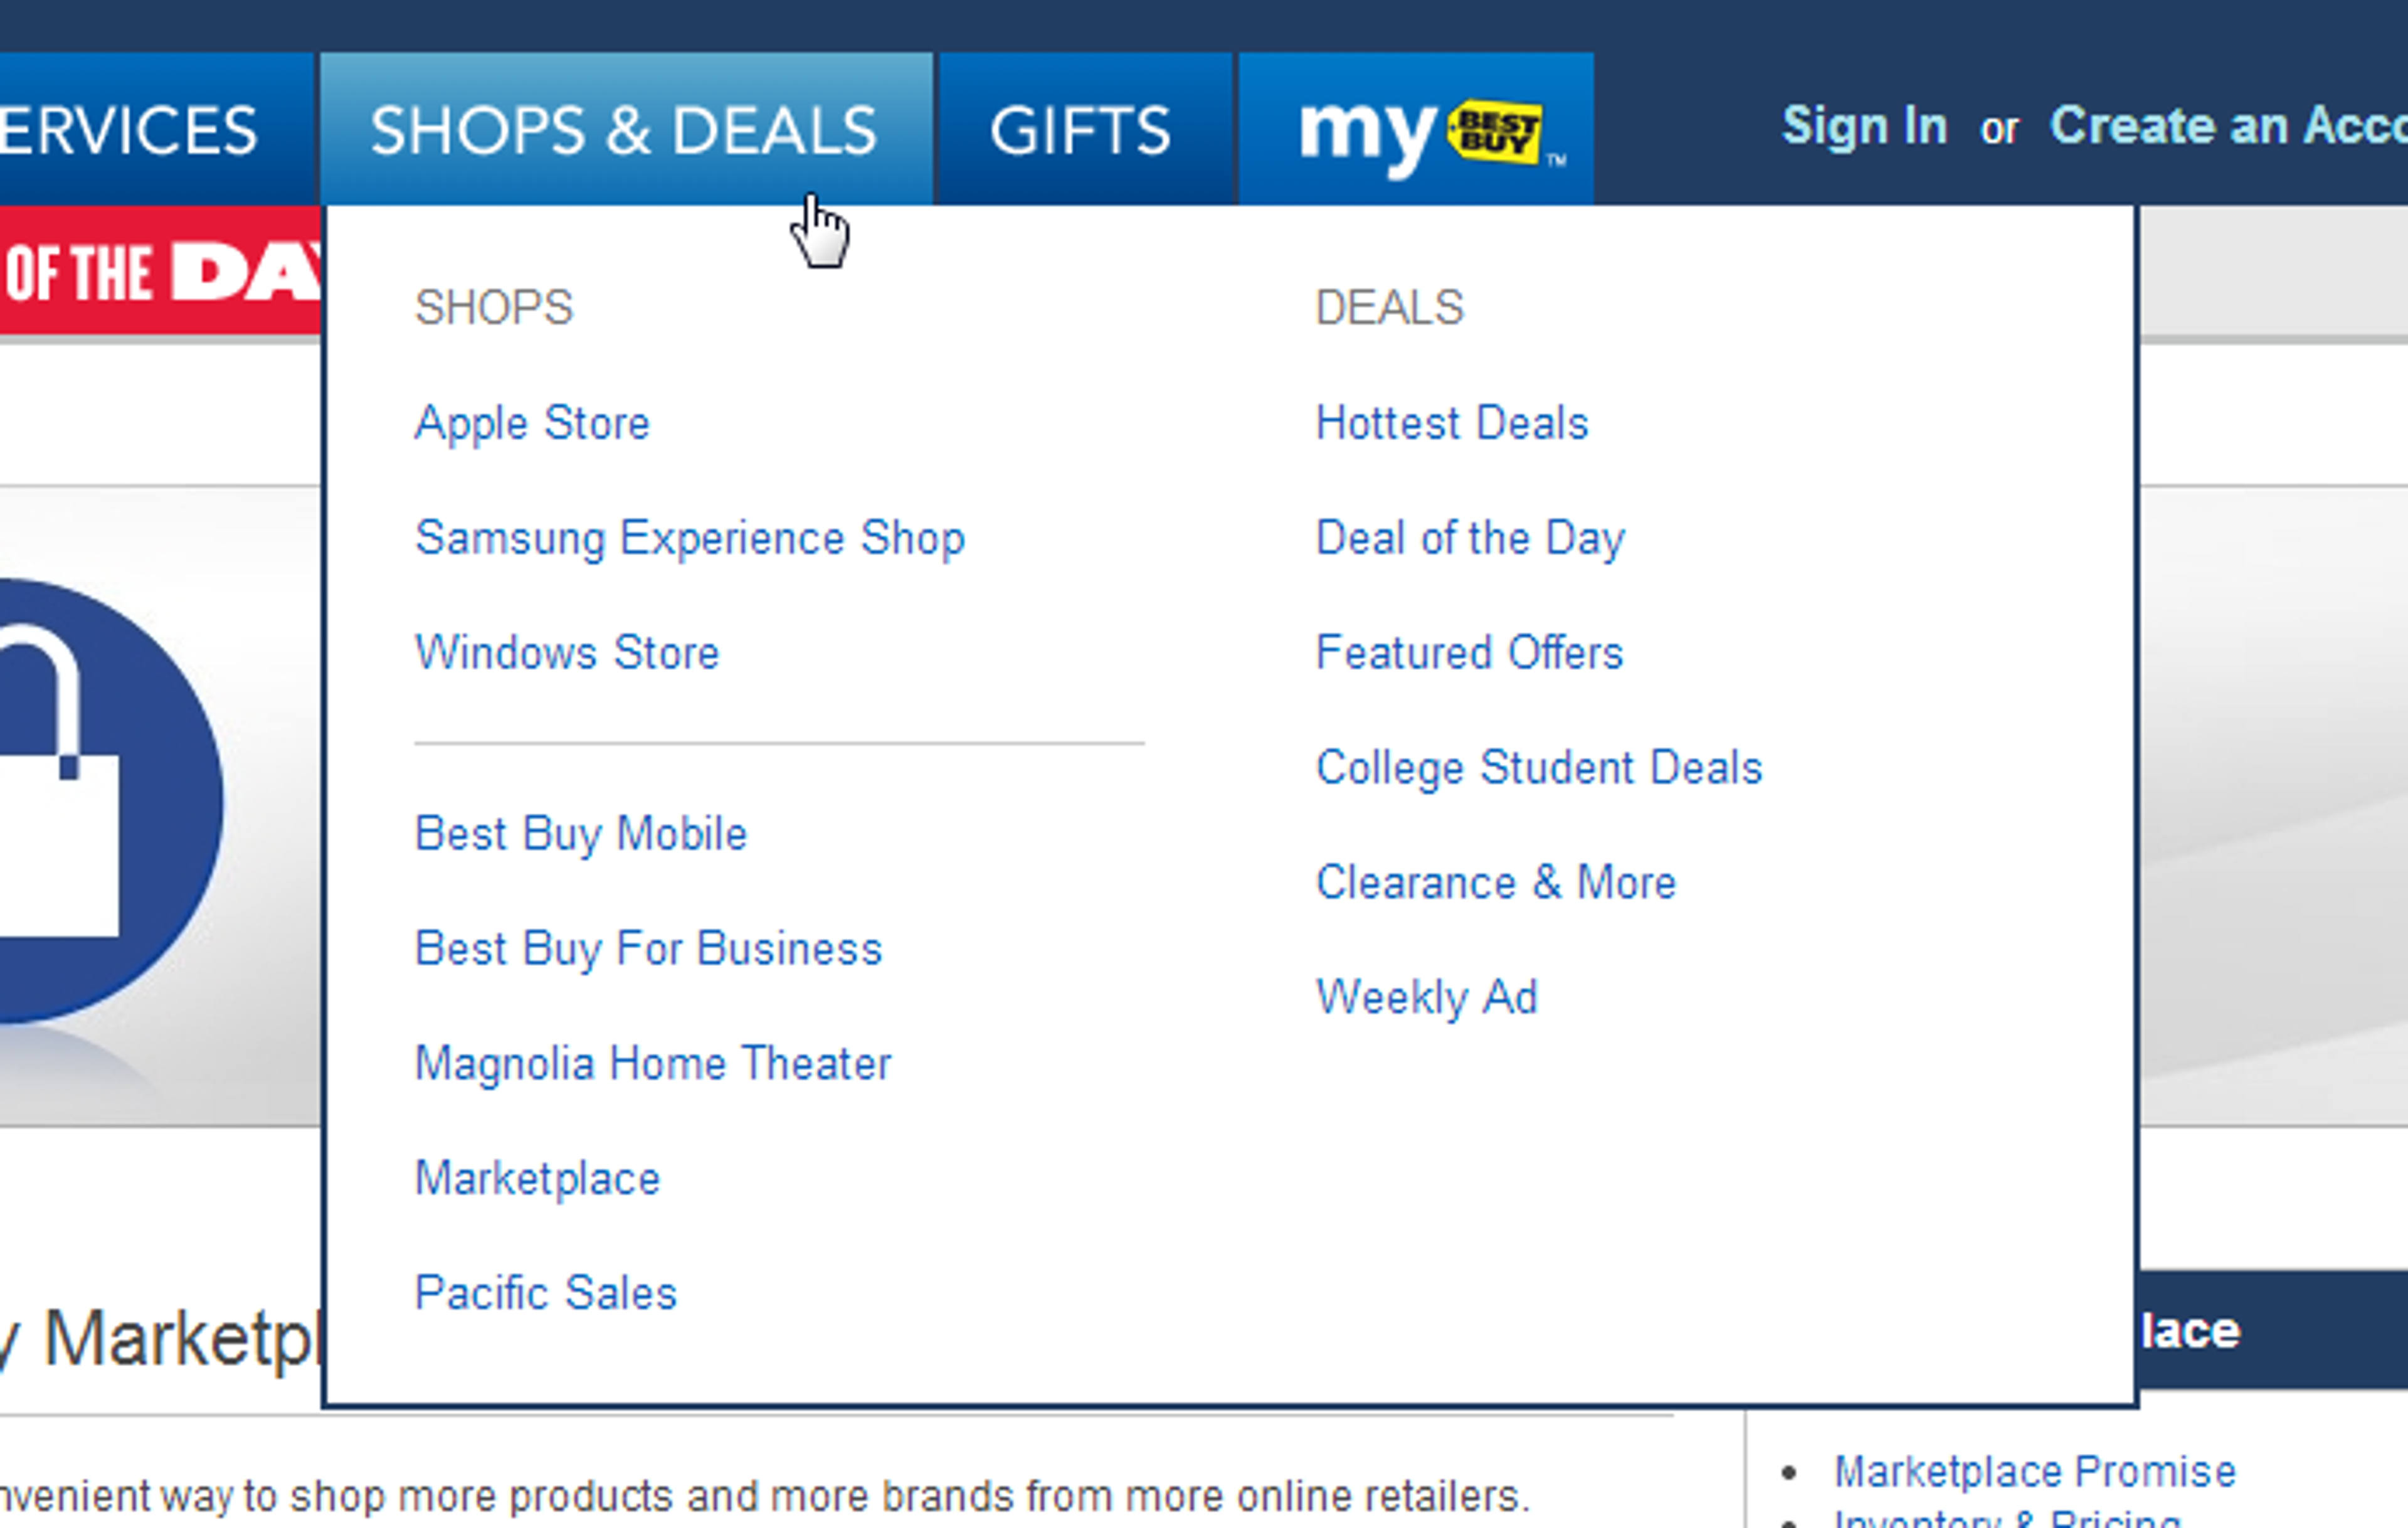The width and height of the screenshot is (2408, 1528).
Task: Click the Sign In link
Action: (1864, 127)
